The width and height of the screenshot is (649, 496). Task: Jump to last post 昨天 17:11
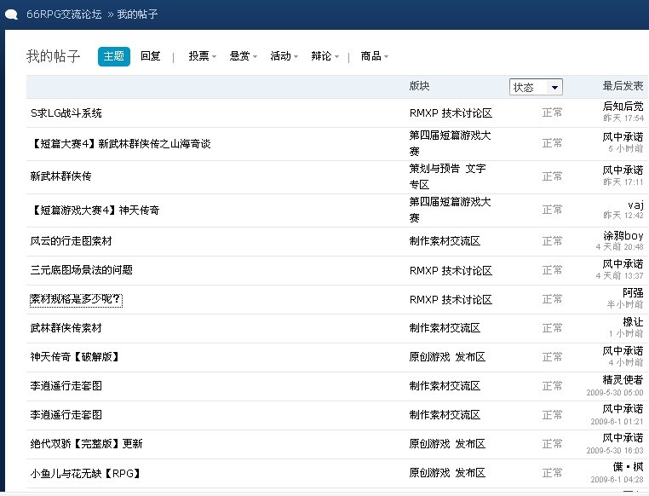tap(623, 182)
